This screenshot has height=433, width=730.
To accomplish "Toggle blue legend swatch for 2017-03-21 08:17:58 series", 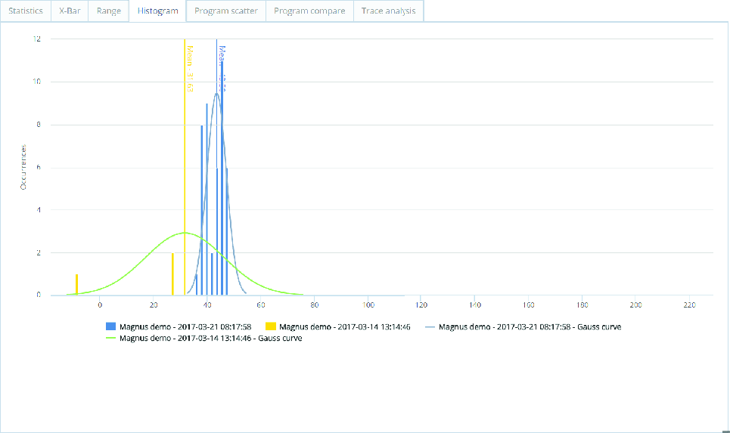I will click(x=110, y=326).
